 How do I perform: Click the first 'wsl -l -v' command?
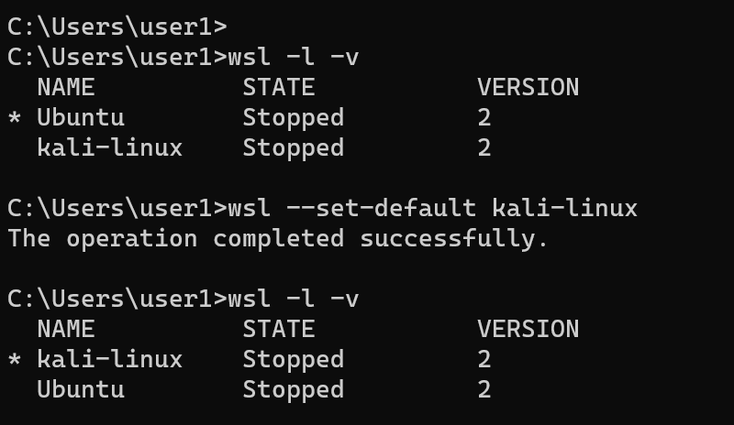[x=294, y=58]
